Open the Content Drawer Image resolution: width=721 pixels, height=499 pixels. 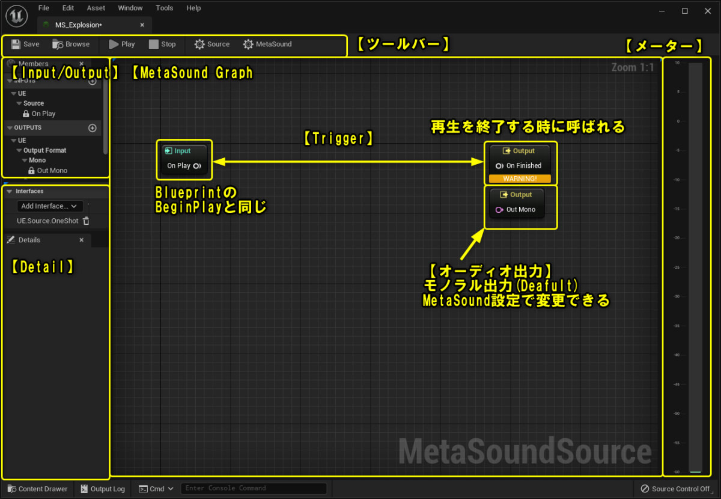coord(36,488)
